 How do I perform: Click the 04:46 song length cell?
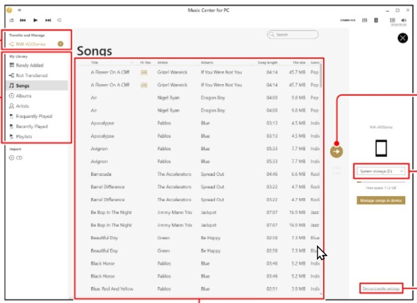[272, 174]
